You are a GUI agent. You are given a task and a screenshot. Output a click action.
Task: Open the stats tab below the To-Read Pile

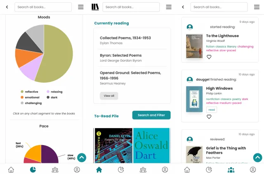pyautogui.click(x=121, y=169)
